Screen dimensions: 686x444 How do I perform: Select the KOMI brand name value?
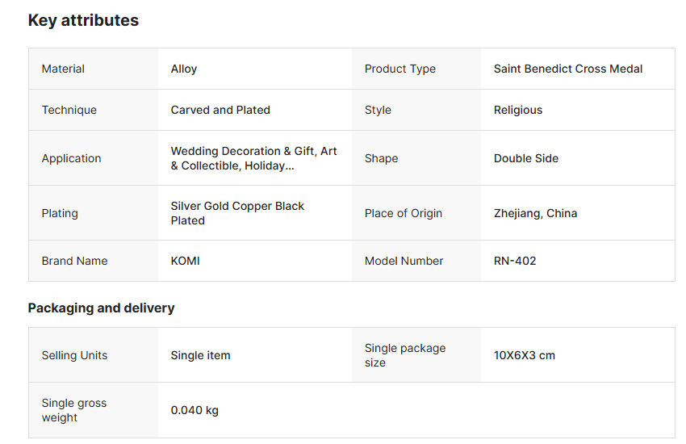pyautogui.click(x=186, y=262)
